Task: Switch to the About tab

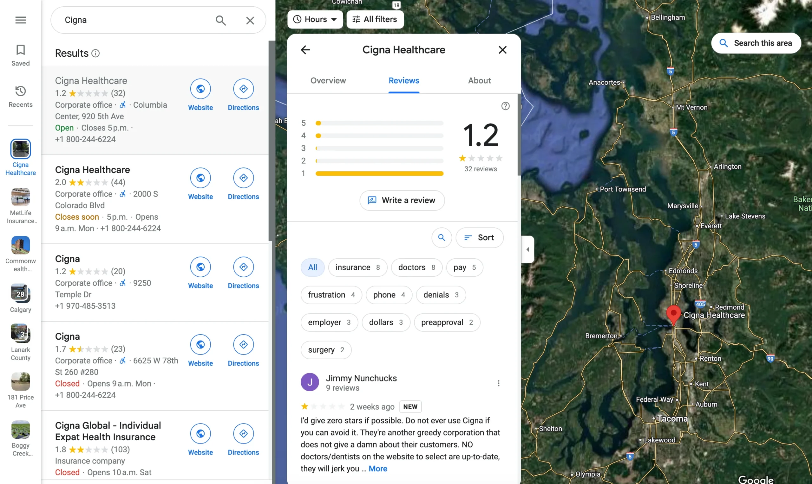Action: tap(479, 81)
